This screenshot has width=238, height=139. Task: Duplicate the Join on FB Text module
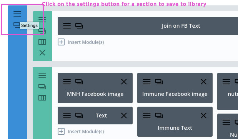[x=79, y=26]
